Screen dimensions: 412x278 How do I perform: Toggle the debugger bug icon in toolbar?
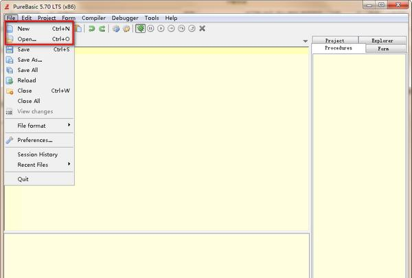[140, 28]
